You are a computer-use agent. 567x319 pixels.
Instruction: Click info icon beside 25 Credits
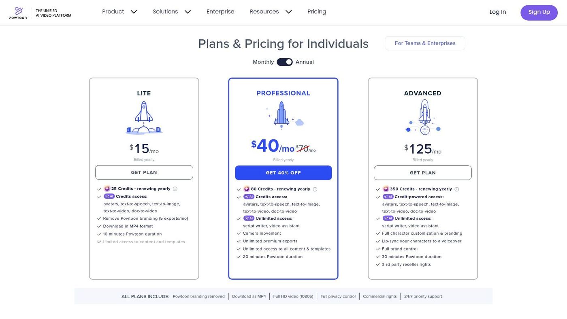175,189
